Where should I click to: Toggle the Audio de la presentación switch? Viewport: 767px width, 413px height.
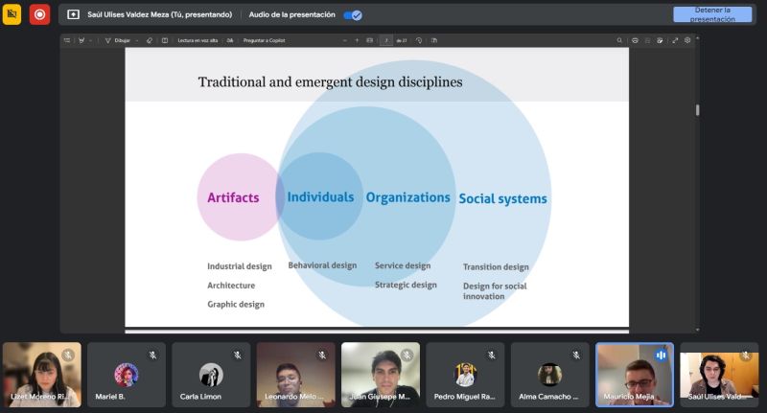[353, 15]
